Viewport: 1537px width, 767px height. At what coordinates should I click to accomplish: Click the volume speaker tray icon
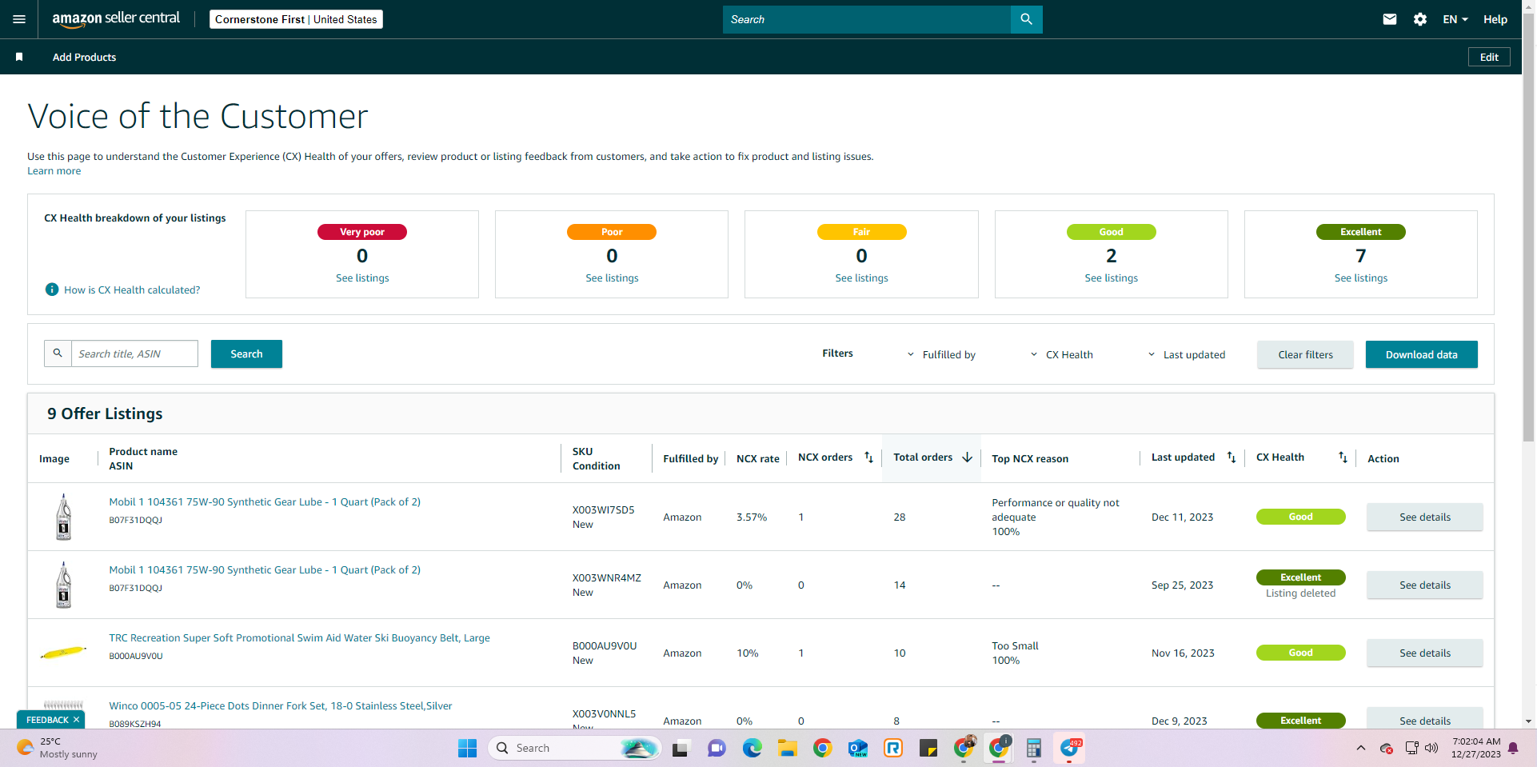tap(1431, 748)
